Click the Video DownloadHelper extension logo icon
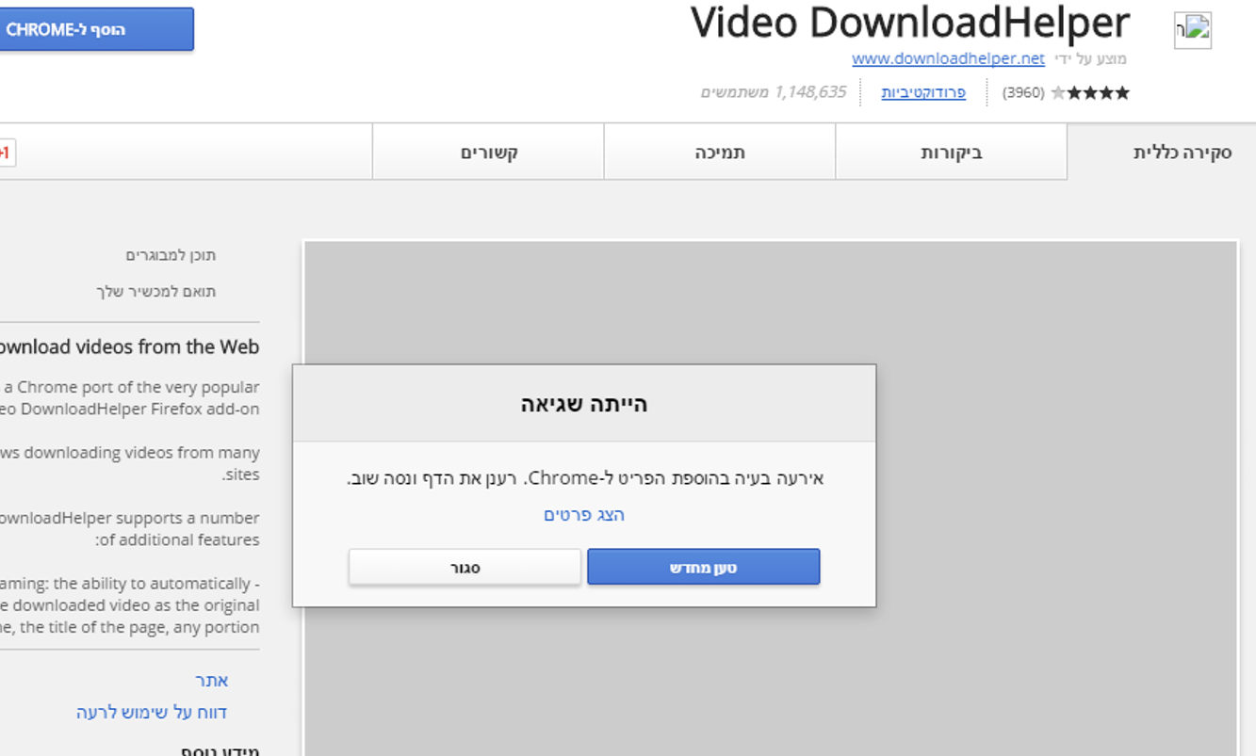This screenshot has width=1256, height=756. 1193,30
